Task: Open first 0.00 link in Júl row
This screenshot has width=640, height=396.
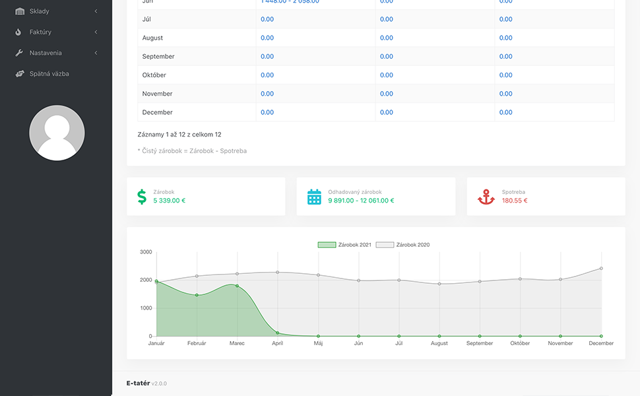Action: [267, 19]
